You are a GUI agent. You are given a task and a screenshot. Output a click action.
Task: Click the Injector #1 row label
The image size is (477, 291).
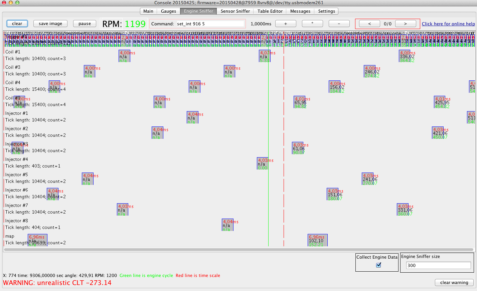[x=17, y=113]
